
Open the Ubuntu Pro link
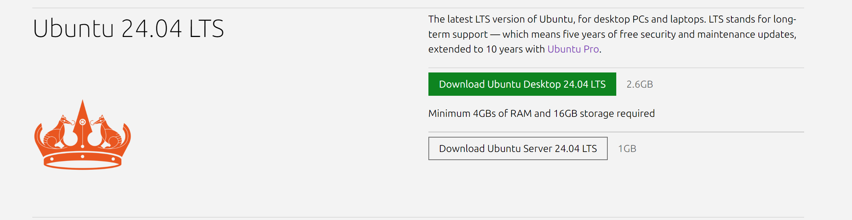click(x=574, y=48)
